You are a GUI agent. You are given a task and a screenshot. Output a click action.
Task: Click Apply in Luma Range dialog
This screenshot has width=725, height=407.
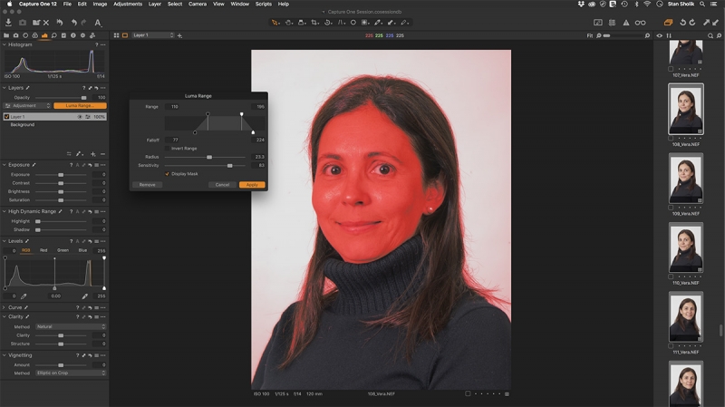click(x=252, y=185)
